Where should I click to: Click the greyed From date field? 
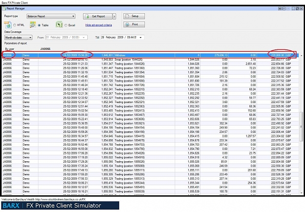pyautogui.click(x=66, y=38)
